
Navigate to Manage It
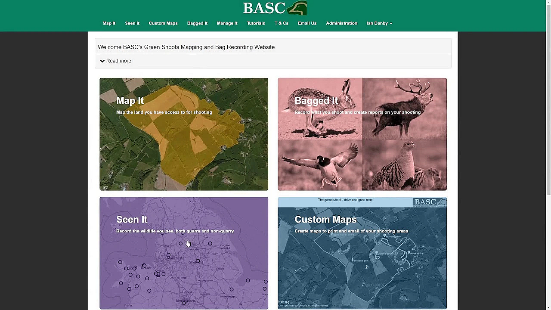(227, 23)
